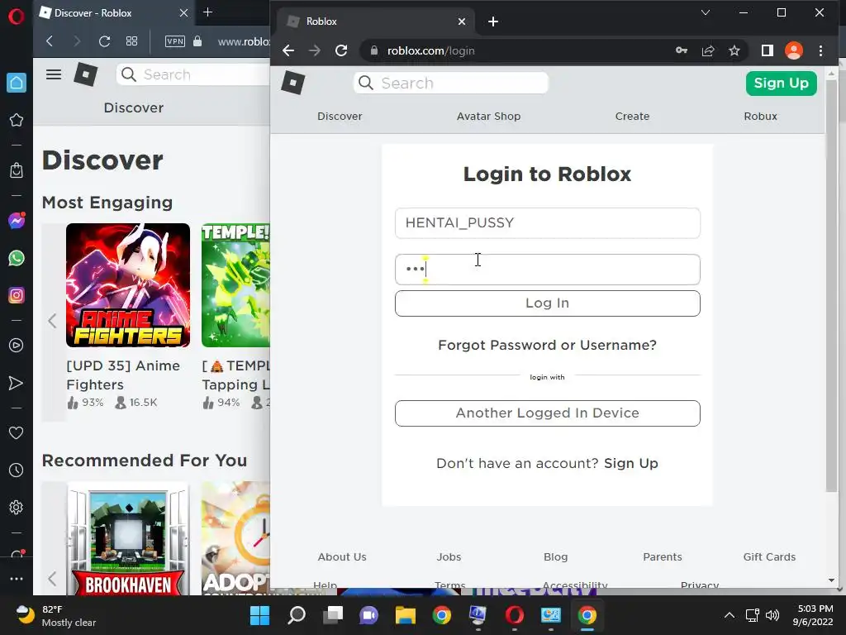
Task: Open Opera sidebar shopping bag icon
Action: tap(17, 170)
